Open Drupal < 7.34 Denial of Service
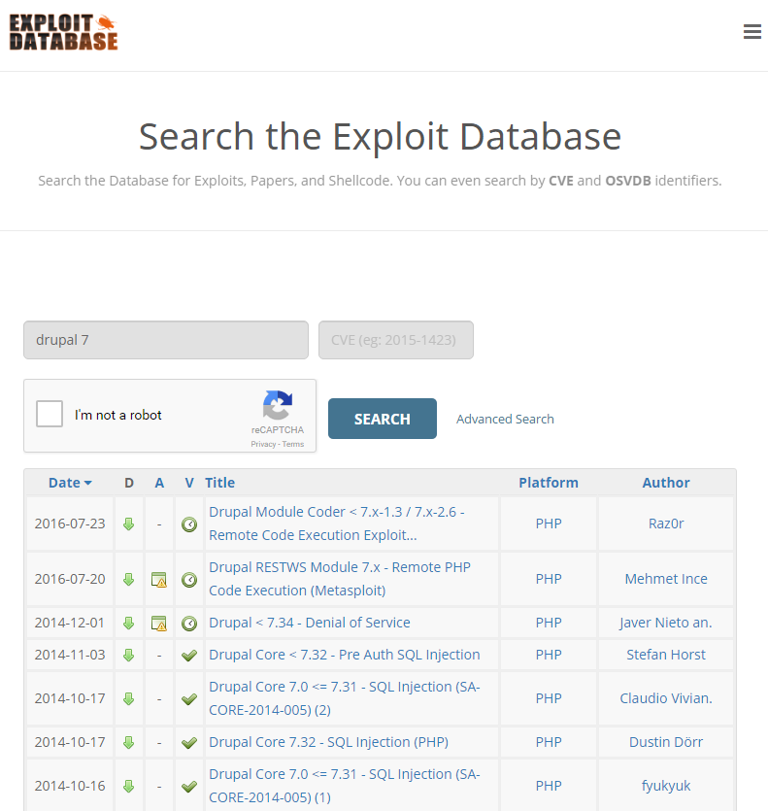 point(310,623)
